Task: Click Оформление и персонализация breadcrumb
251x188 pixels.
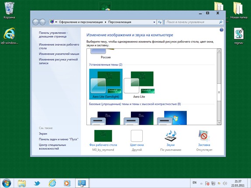Action: pyautogui.click(x=81, y=22)
